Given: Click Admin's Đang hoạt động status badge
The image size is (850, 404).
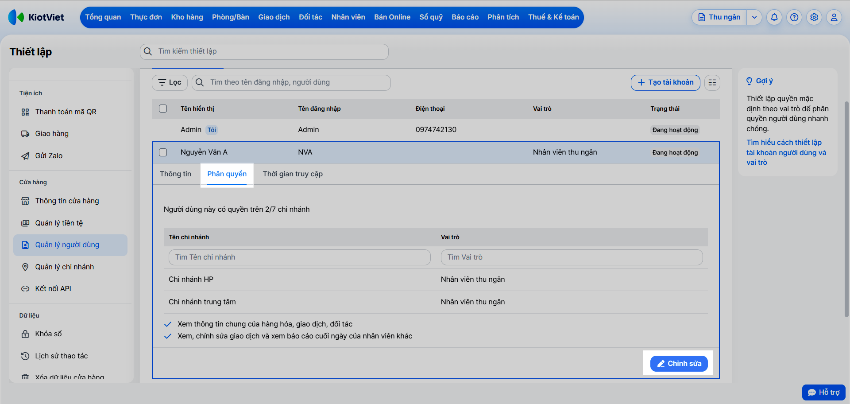Looking at the screenshot, I should (675, 130).
